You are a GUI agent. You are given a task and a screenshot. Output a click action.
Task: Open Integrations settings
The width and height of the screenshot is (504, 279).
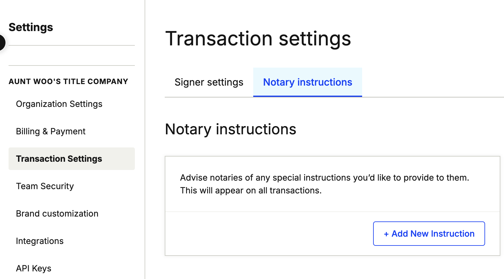coord(40,241)
